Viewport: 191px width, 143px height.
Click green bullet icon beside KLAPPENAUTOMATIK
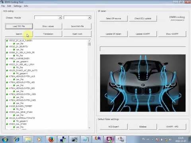point(7,118)
